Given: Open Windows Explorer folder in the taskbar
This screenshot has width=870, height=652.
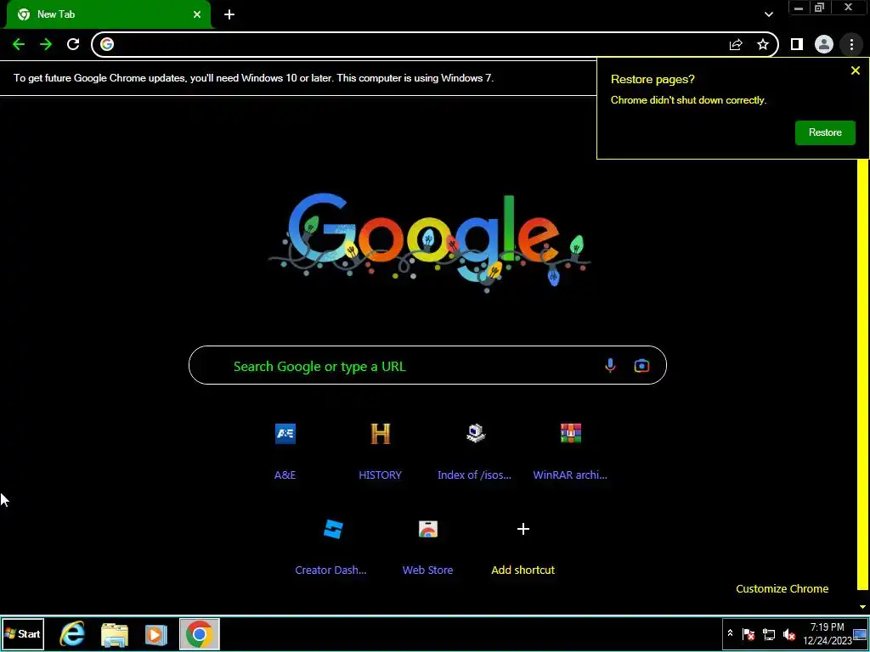Looking at the screenshot, I should pyautogui.click(x=115, y=634).
